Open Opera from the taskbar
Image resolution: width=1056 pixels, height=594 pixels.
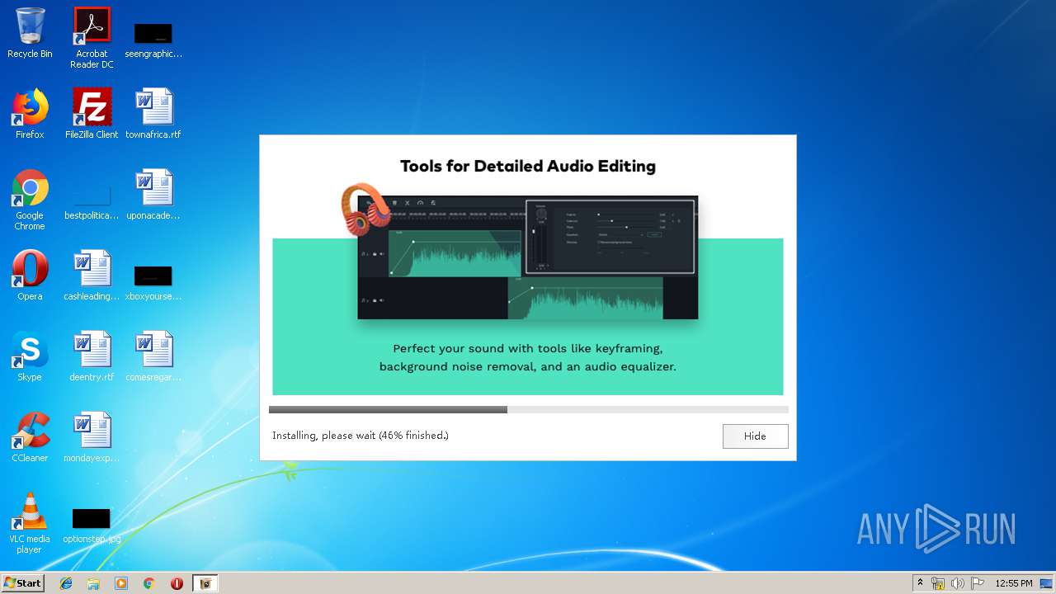(177, 583)
